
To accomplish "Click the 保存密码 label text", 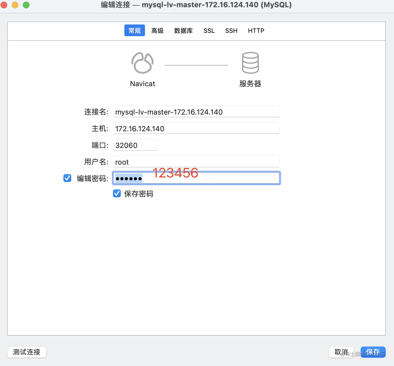I will point(139,194).
